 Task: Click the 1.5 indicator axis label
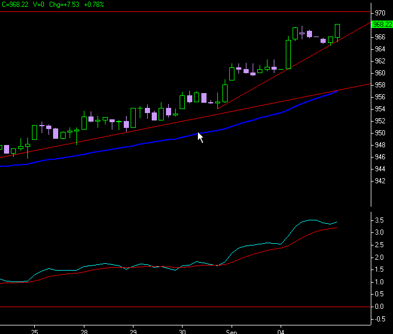[379, 269]
